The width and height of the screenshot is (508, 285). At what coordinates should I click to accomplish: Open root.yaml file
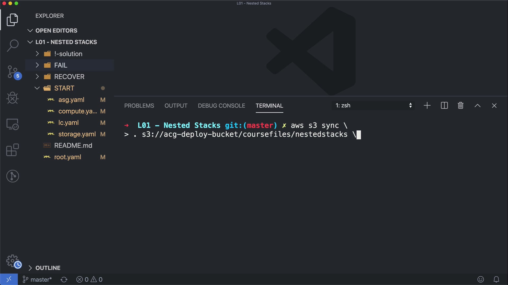click(68, 157)
